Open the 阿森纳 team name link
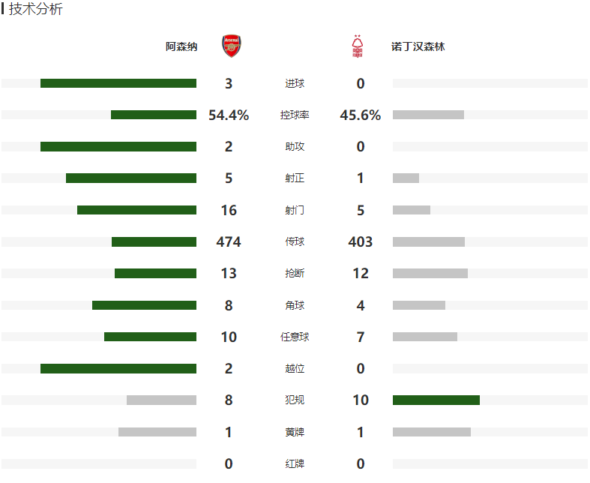 pyautogui.click(x=181, y=46)
